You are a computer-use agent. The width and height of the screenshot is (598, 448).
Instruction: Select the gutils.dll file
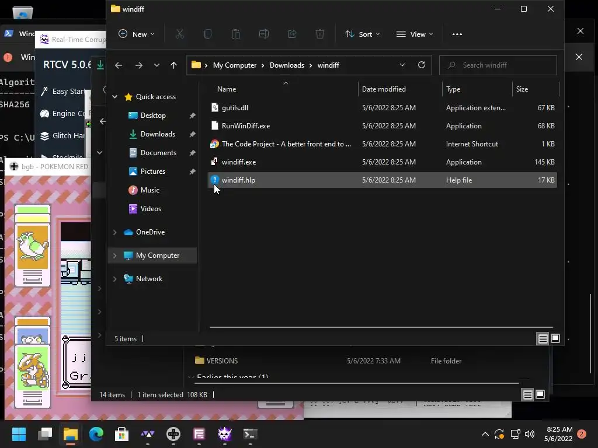383,108
